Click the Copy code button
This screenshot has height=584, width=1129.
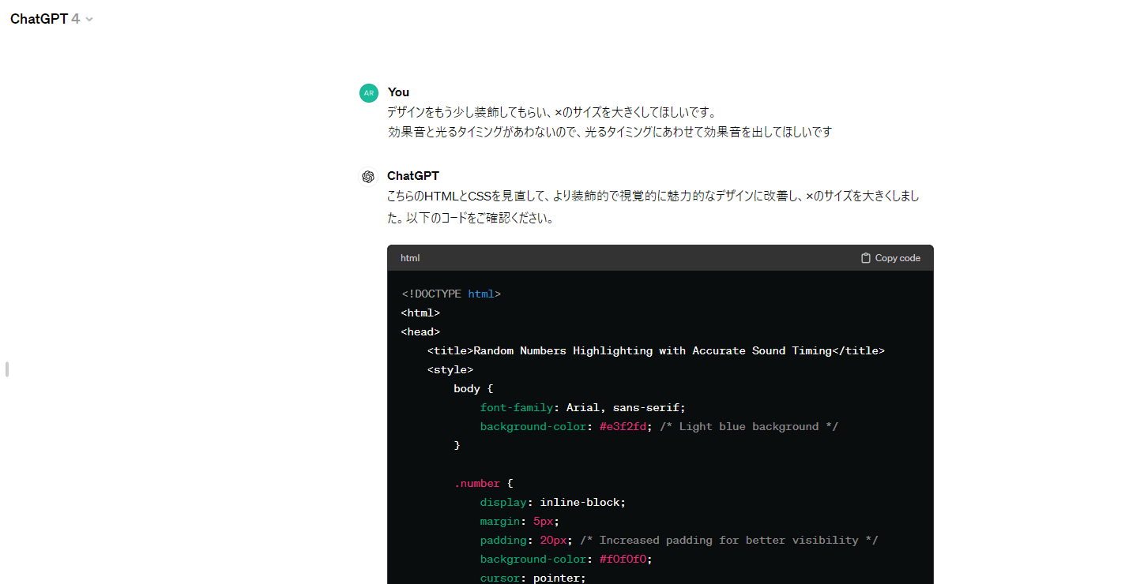point(890,258)
